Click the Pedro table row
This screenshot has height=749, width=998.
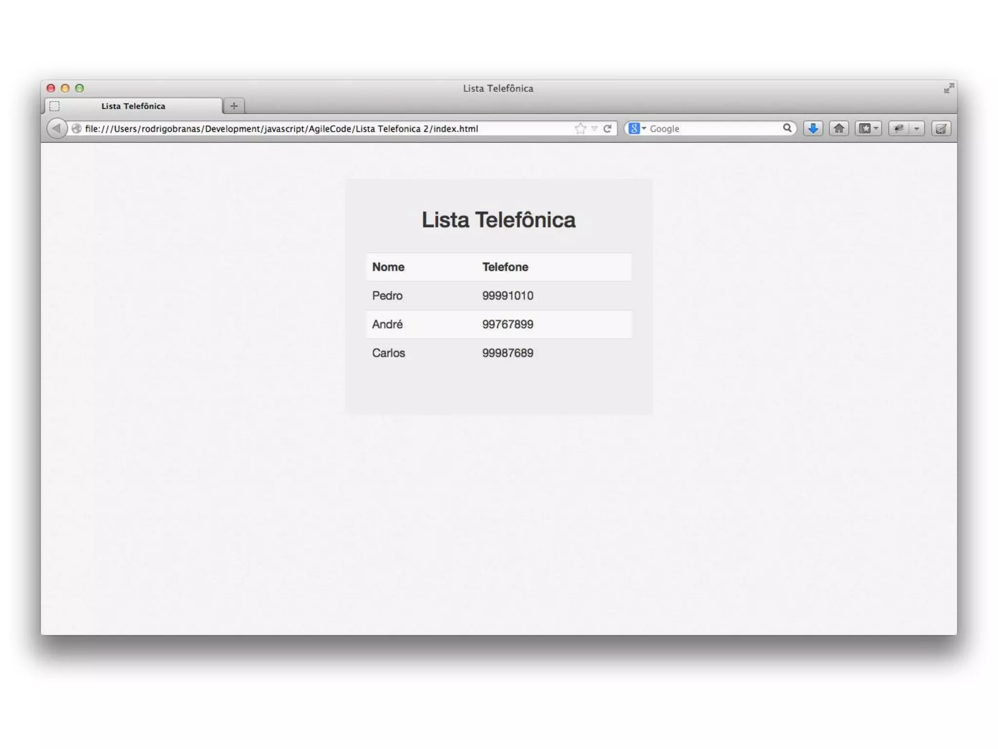499,296
